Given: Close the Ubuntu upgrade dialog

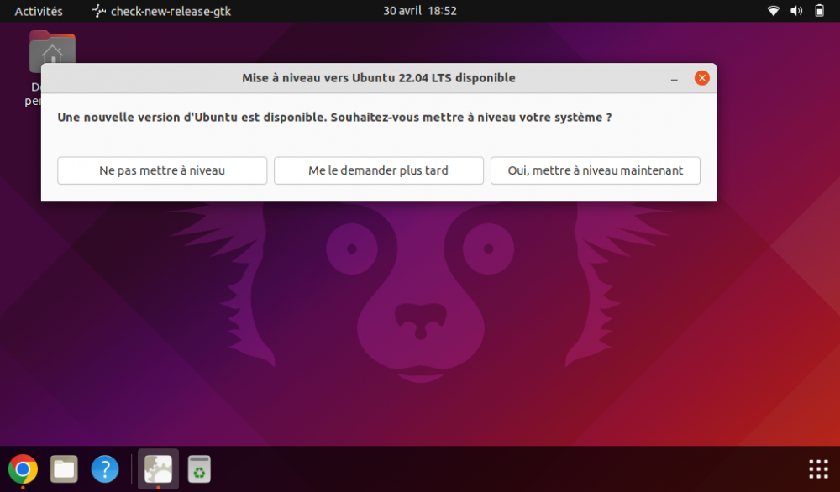Looking at the screenshot, I should point(701,78).
